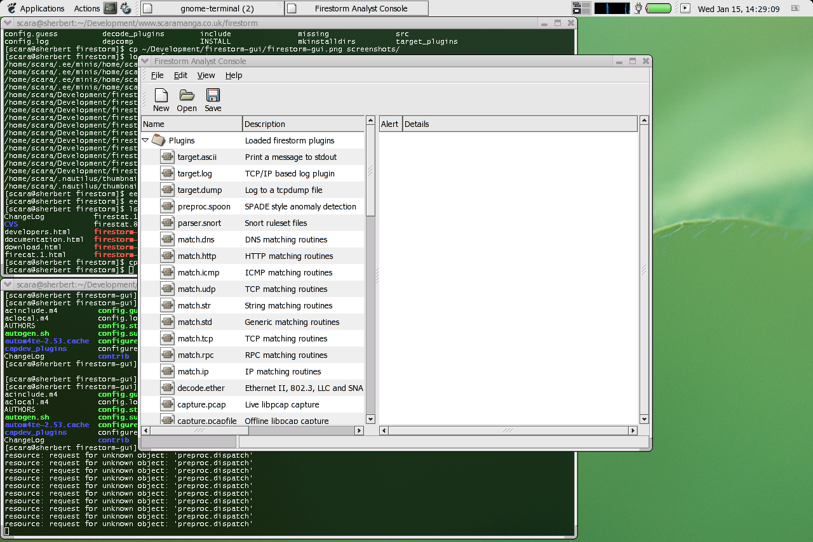Click the preproc.spoon plugin icon

click(168, 206)
